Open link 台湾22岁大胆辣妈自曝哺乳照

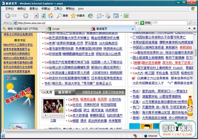69,68
